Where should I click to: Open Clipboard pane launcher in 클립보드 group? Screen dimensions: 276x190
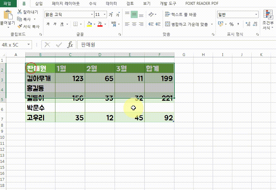[x=41, y=34]
